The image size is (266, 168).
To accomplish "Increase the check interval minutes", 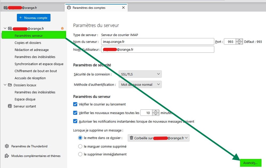I will click(156, 111).
